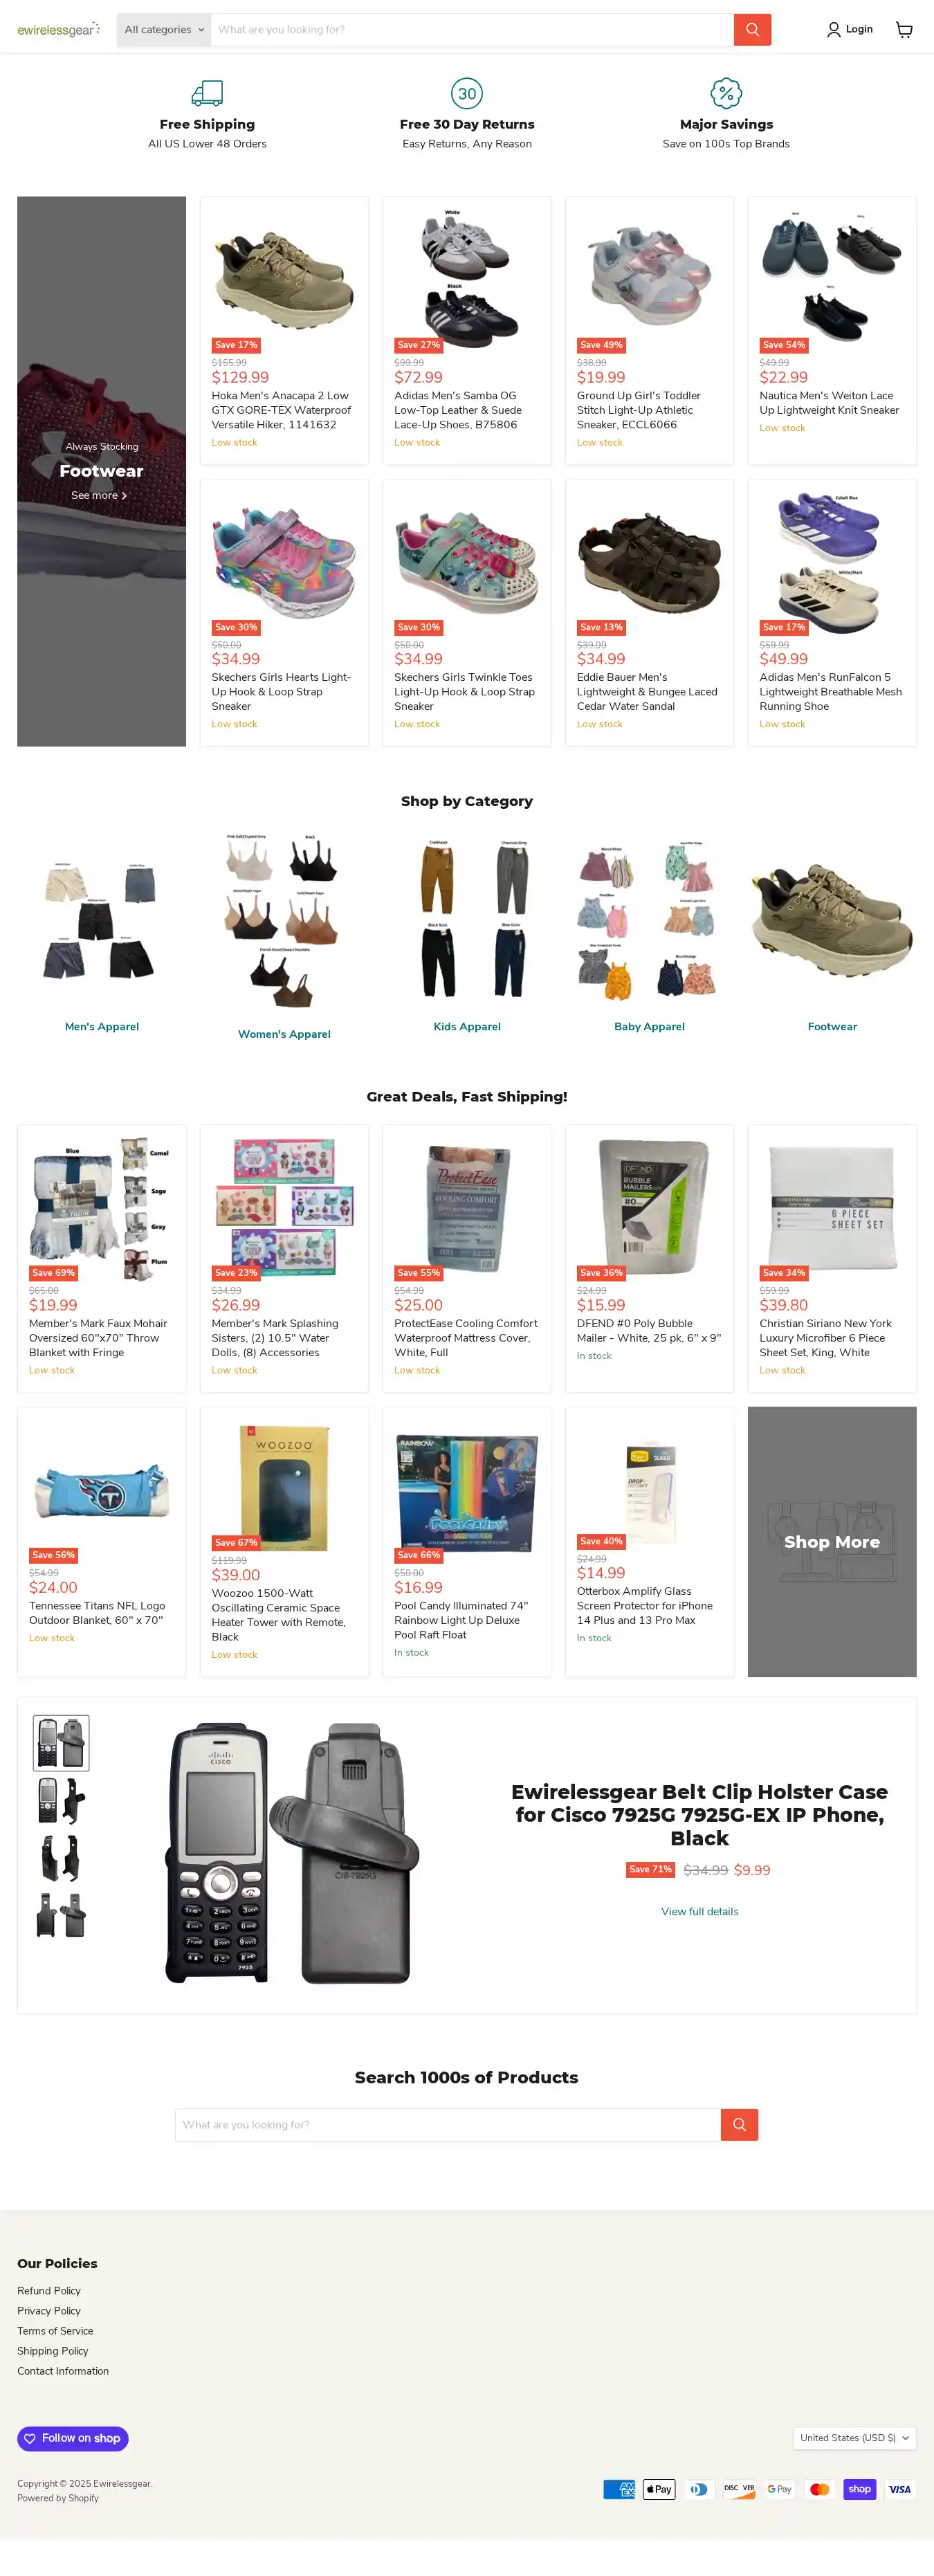Click the Shop Pay payment icon
The width and height of the screenshot is (934, 2576).
tap(860, 2489)
